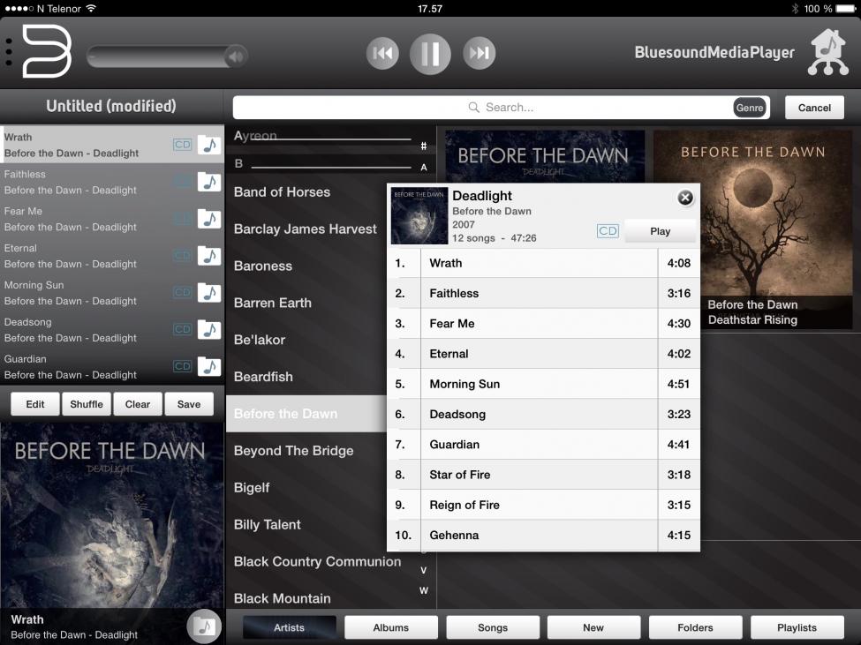Switch to the Folders tab
861x645 pixels.
695,627
